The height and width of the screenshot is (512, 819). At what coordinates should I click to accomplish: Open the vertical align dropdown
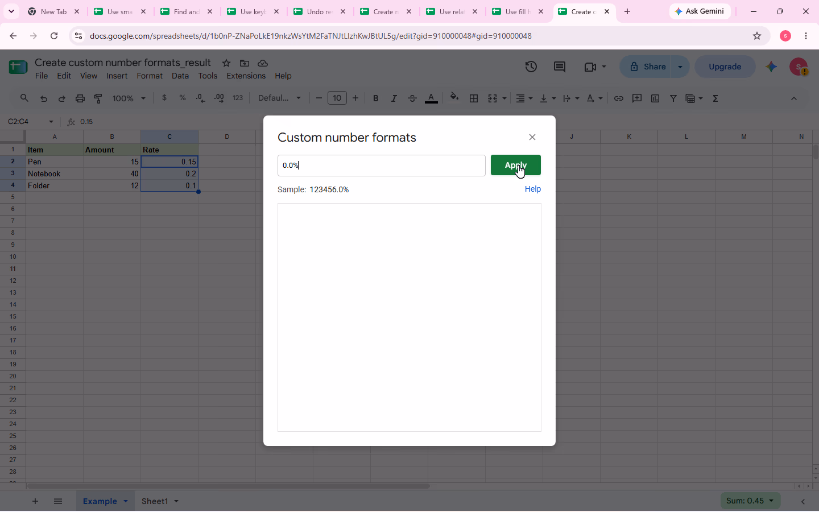548,98
